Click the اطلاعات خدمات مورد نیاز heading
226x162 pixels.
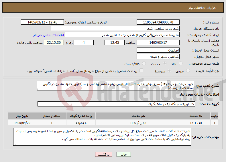[x=199, y=94]
